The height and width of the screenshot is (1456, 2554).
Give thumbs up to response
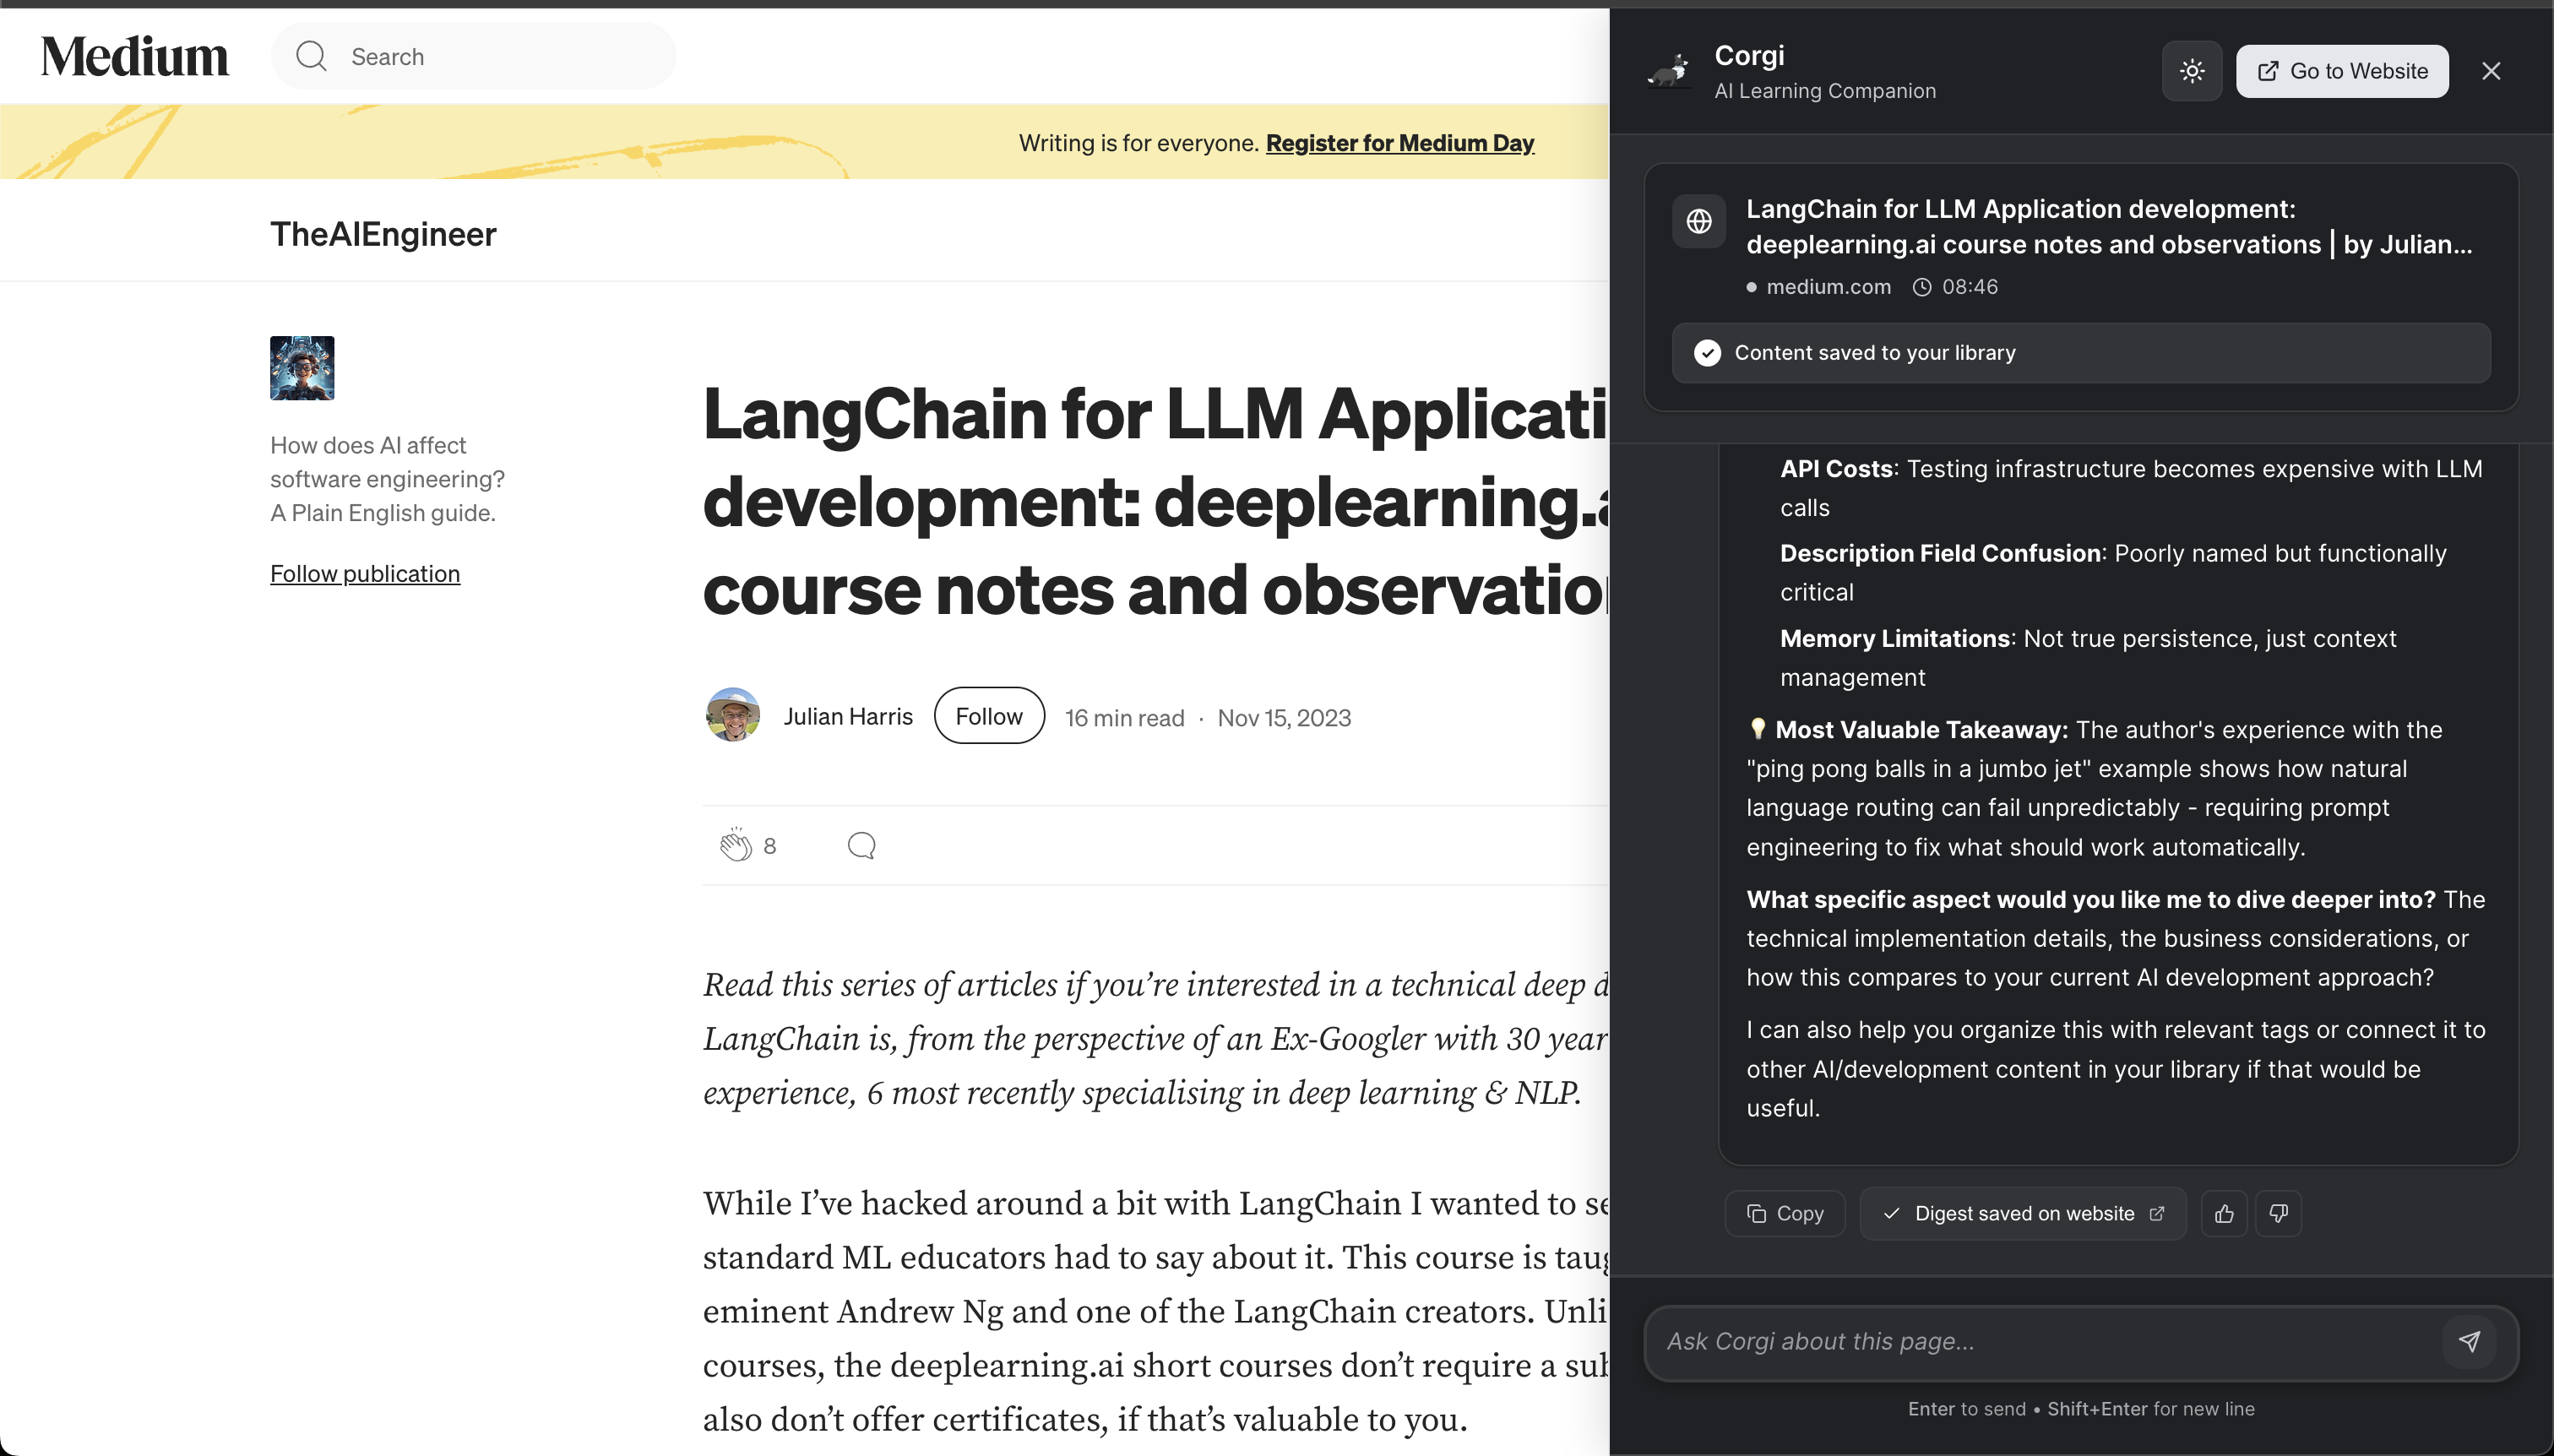click(x=2223, y=1213)
